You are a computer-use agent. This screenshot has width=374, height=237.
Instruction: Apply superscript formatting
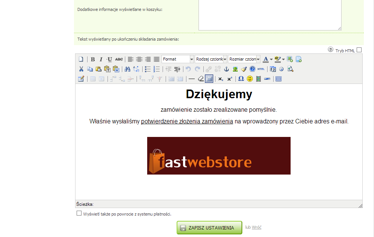coord(229,79)
